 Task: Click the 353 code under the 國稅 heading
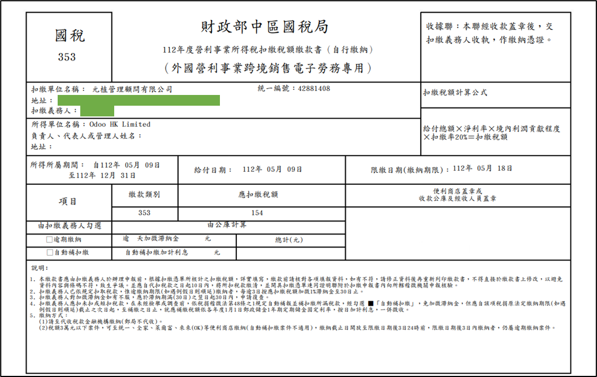pyautogui.click(x=67, y=57)
